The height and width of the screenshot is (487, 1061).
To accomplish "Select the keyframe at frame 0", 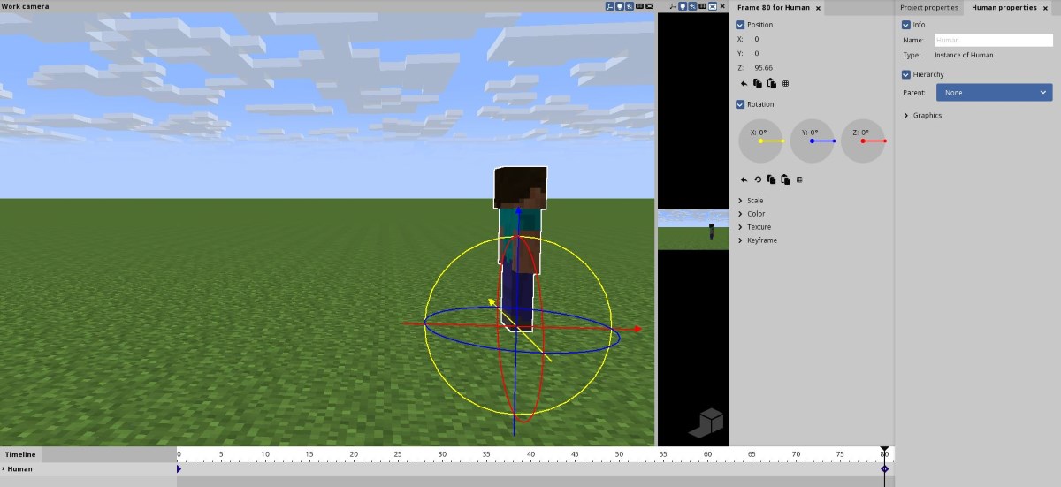I will tap(178, 469).
